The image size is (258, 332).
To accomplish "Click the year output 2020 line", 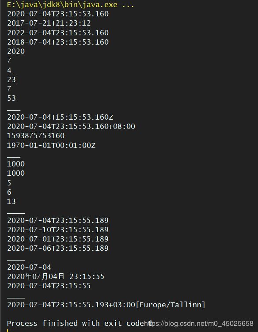I will point(16,52).
